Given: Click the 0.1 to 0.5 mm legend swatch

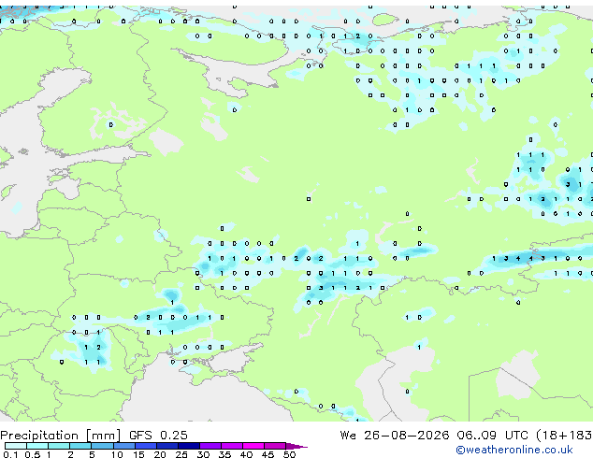Looking at the screenshot, I should tap(16, 446).
